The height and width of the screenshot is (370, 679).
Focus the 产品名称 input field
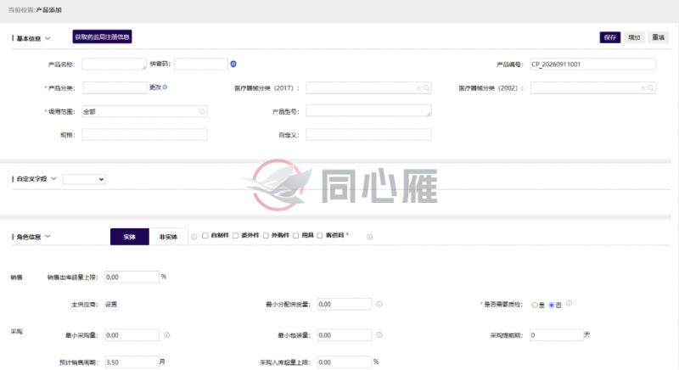point(115,64)
